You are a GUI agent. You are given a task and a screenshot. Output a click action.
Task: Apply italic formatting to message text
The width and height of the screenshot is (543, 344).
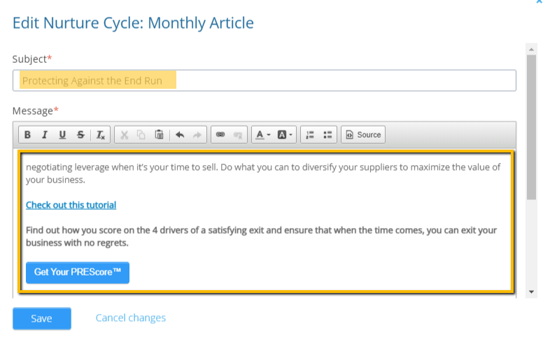click(45, 135)
